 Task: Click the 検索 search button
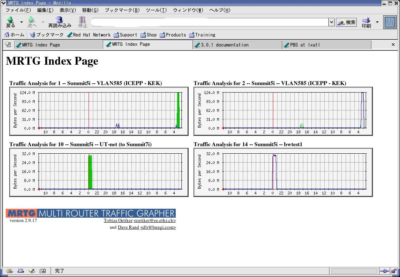[346, 23]
